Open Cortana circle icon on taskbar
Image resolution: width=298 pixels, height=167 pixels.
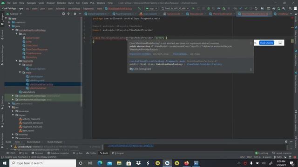pyautogui.click(x=81, y=163)
